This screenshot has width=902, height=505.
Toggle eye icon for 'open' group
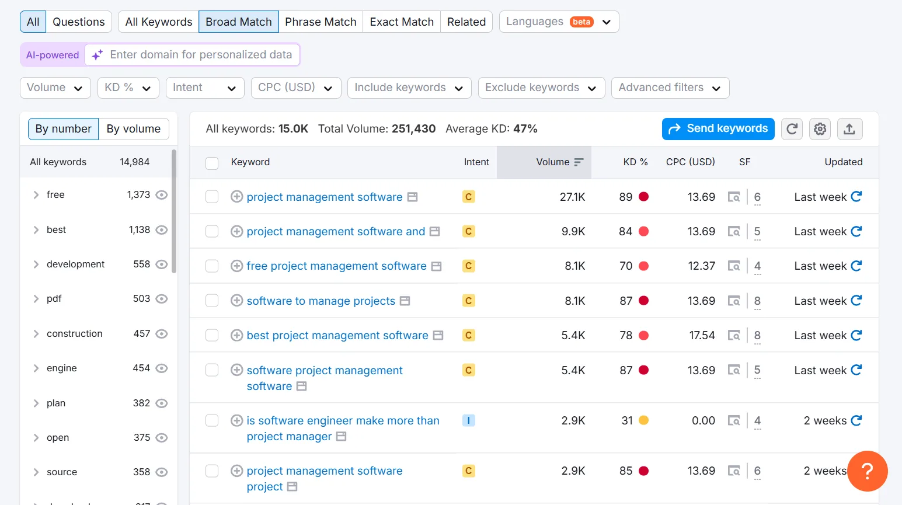[x=162, y=438]
